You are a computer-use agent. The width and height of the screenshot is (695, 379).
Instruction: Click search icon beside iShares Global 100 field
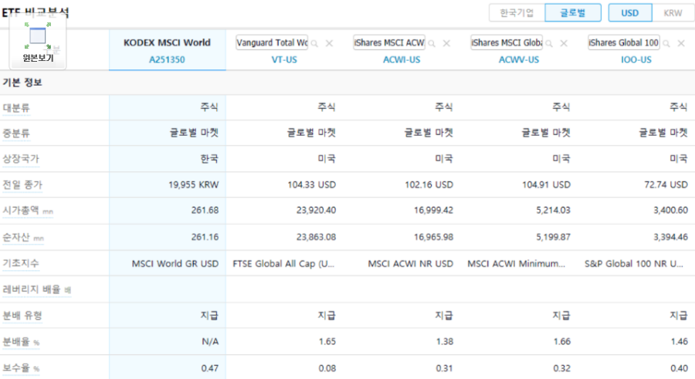666,43
